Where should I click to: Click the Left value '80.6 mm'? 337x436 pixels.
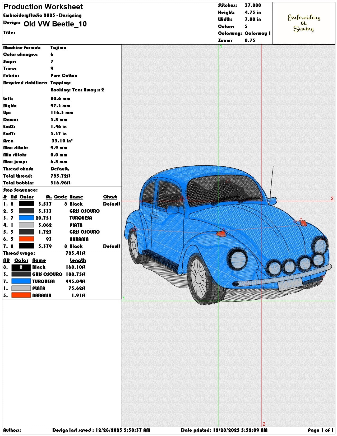pyautogui.click(x=60, y=99)
